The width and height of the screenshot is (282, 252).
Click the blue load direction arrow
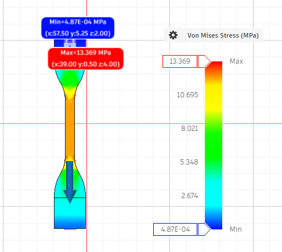70,182
